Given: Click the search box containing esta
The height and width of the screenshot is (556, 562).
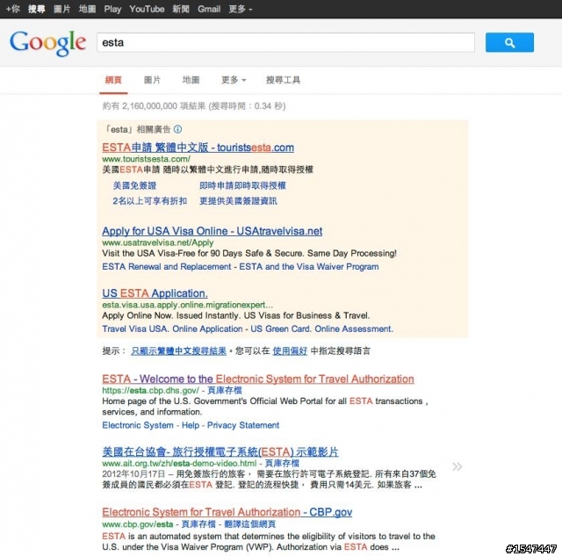Looking at the screenshot, I should (285, 43).
